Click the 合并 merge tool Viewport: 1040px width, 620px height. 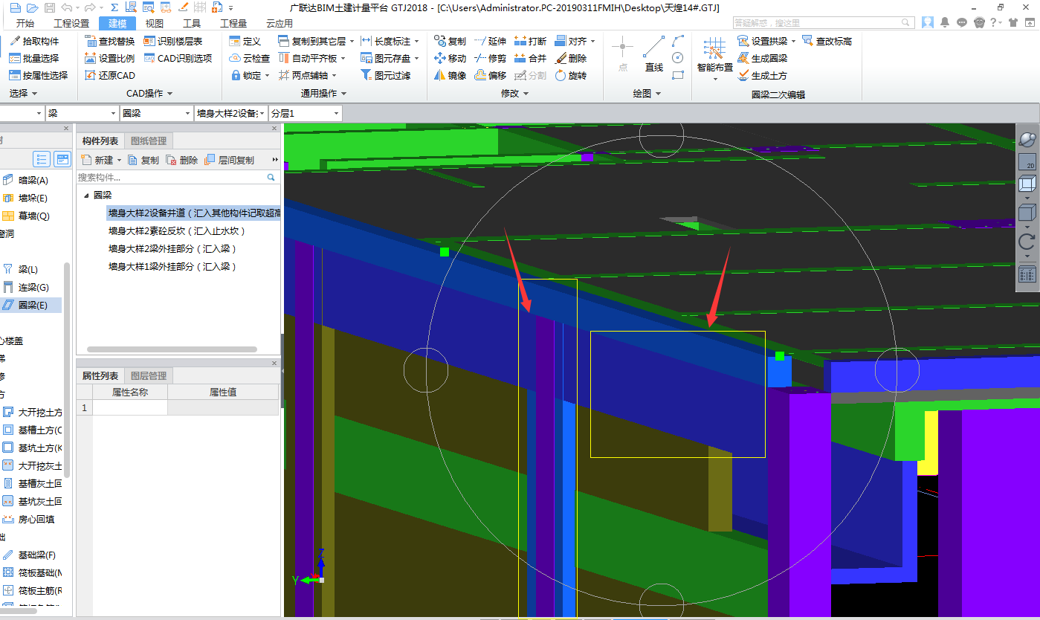pos(530,58)
